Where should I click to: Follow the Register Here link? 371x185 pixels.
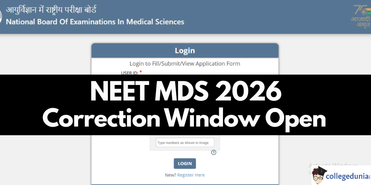pyautogui.click(x=191, y=175)
